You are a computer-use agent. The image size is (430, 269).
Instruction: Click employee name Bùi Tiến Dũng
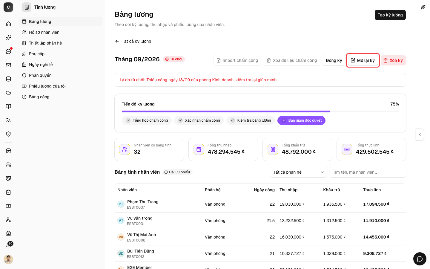[x=141, y=251]
